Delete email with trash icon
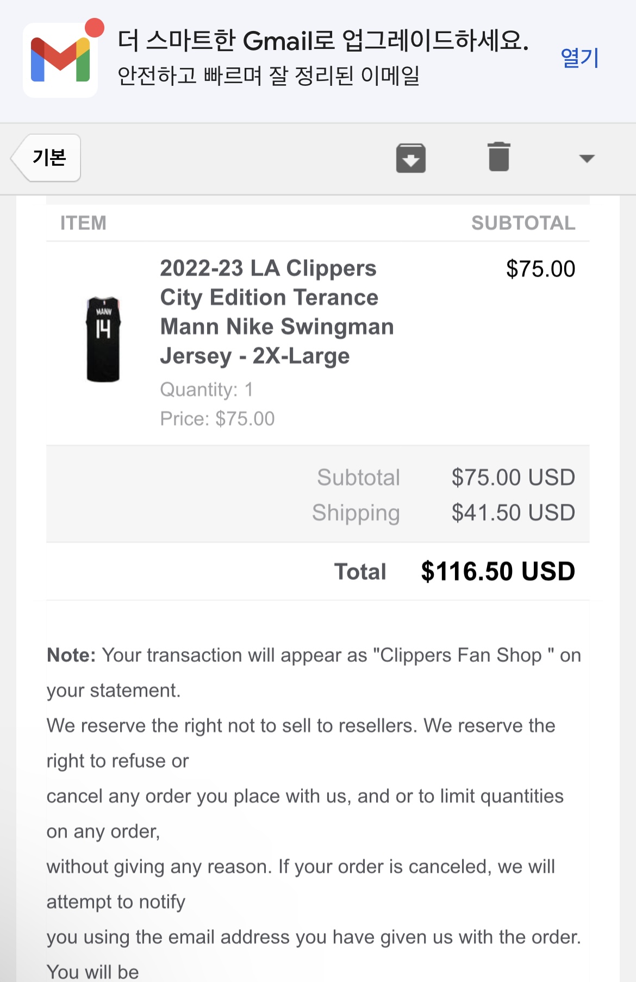Image resolution: width=636 pixels, height=982 pixels. tap(498, 157)
